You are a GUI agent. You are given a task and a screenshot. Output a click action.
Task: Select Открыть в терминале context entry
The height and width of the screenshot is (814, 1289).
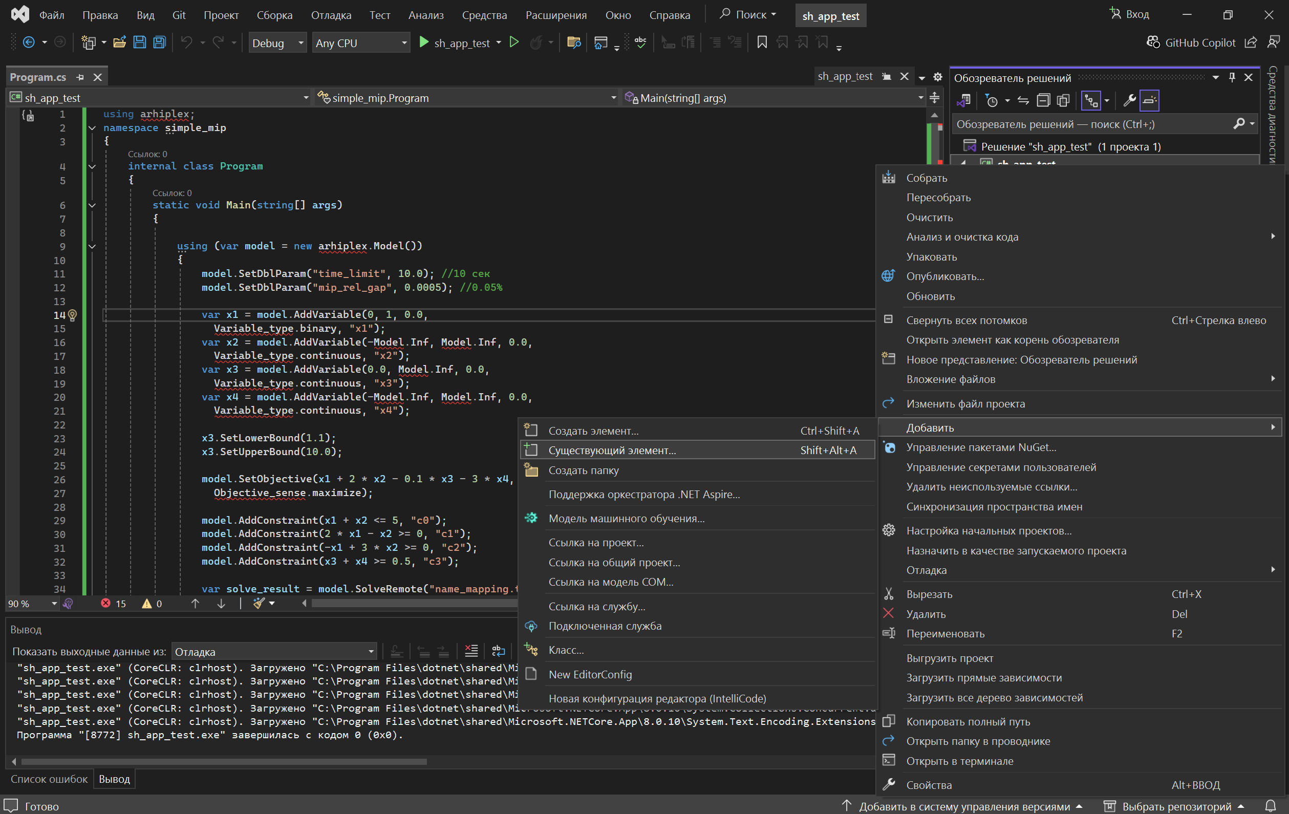[x=1081, y=760]
